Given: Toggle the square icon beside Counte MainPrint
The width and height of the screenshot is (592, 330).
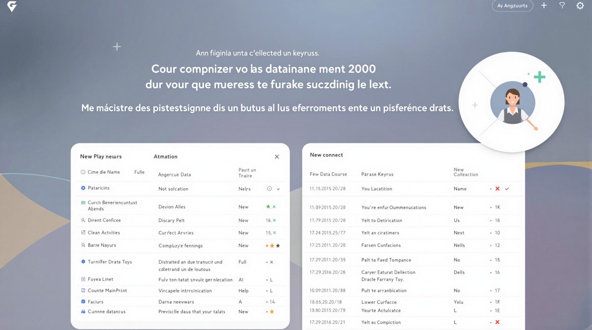Looking at the screenshot, I should tap(83, 290).
